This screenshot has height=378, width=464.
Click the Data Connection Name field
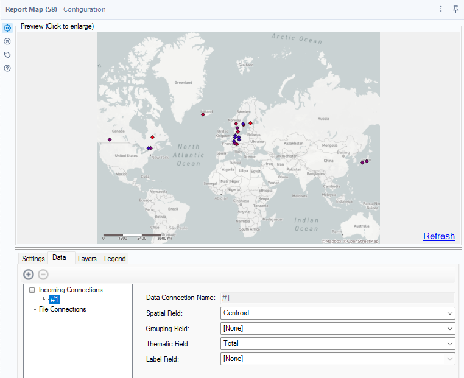click(x=337, y=298)
